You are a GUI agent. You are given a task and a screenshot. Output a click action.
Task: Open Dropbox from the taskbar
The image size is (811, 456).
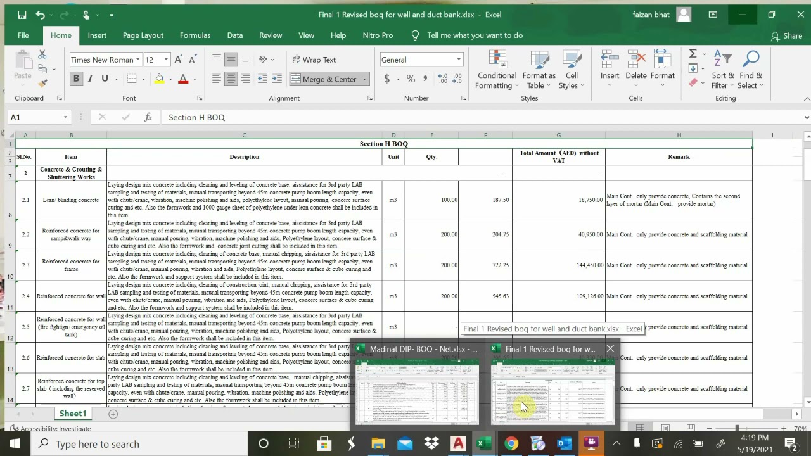tap(431, 444)
